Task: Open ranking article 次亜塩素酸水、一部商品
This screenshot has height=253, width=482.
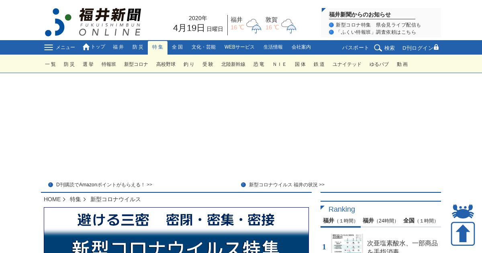Action: (402, 247)
